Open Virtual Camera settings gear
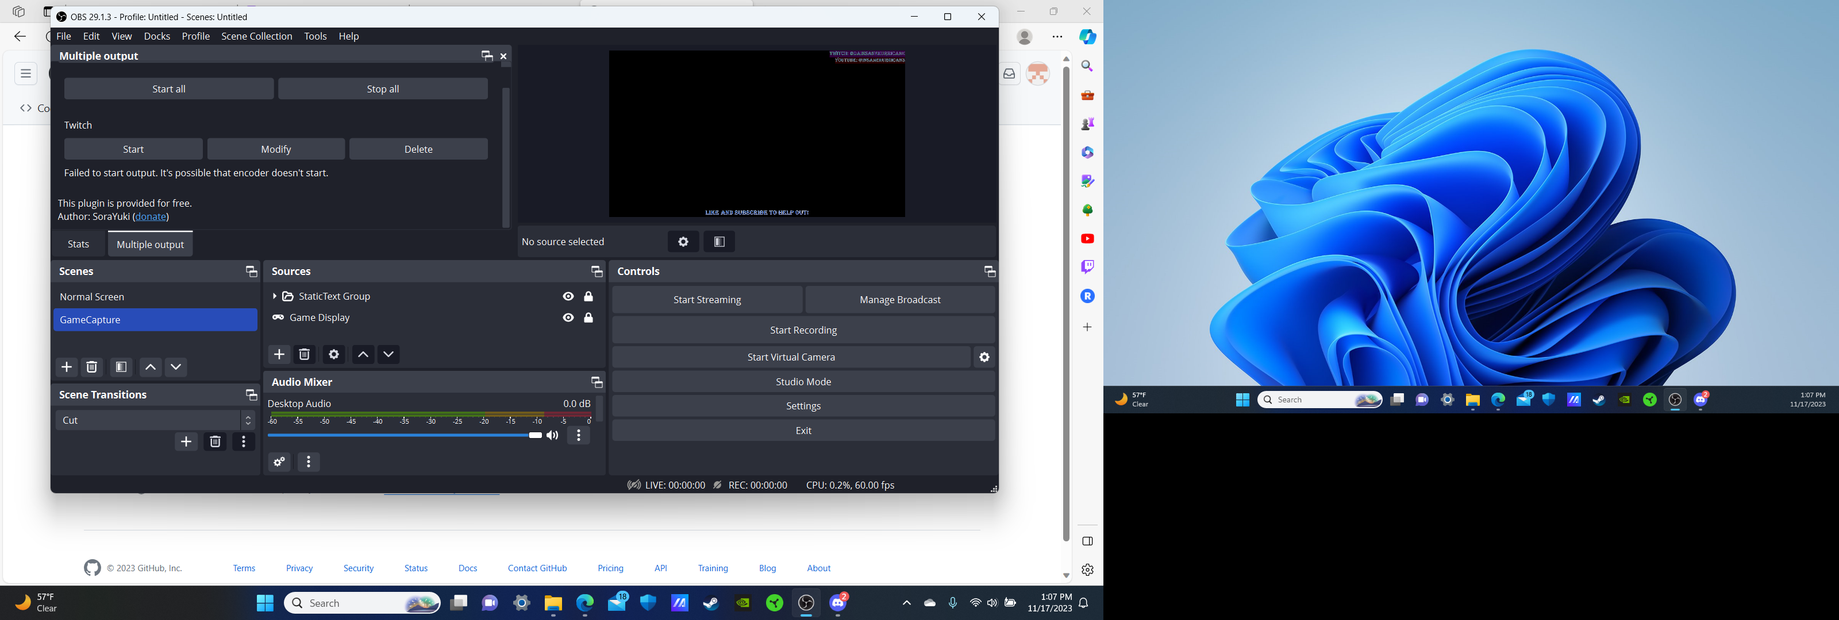Viewport: 1839px width, 620px height. coord(984,356)
